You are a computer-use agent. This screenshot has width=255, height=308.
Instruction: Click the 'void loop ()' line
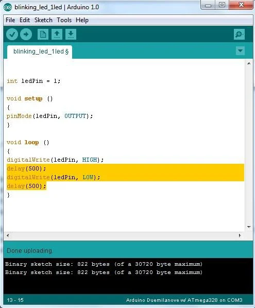[28, 142]
